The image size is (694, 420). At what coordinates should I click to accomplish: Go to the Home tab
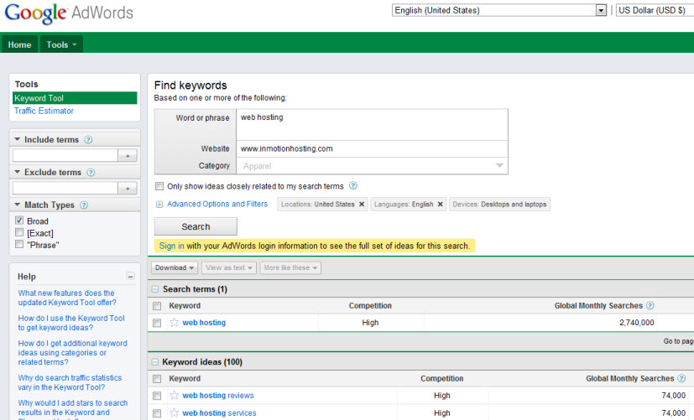tap(19, 44)
